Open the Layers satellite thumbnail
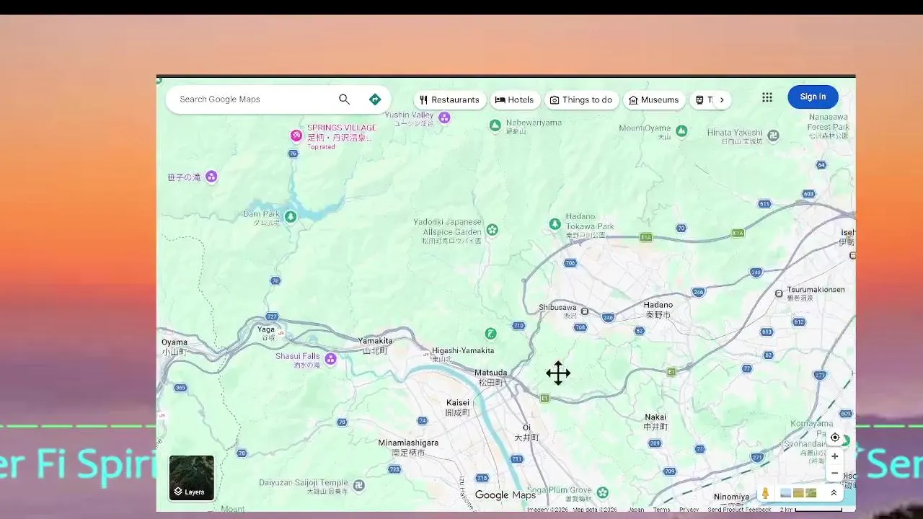 tap(192, 478)
